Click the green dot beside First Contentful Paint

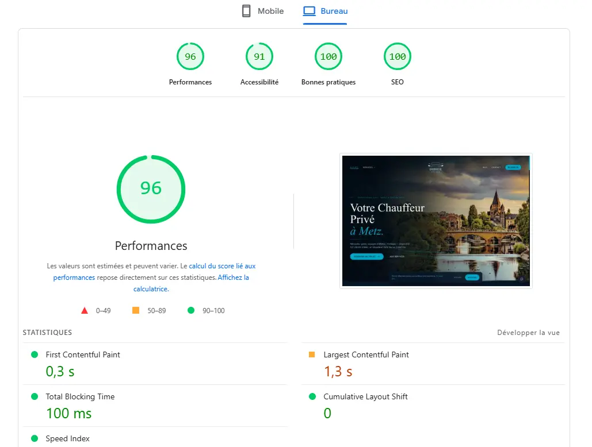click(35, 354)
